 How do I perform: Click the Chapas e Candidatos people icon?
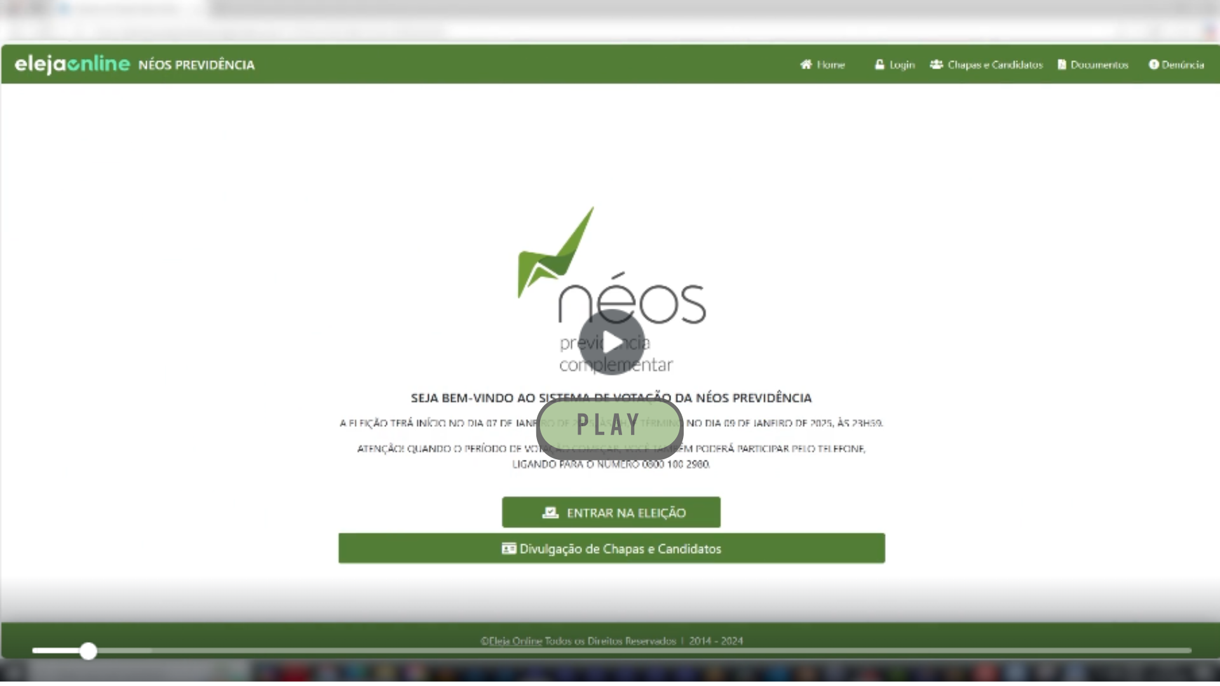click(936, 64)
